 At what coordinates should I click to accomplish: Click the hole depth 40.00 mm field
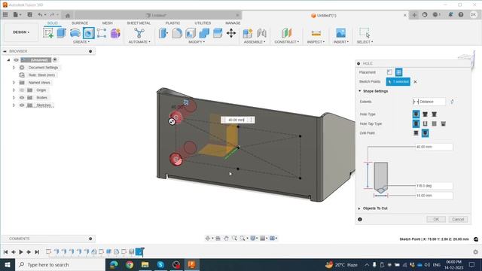point(434,147)
